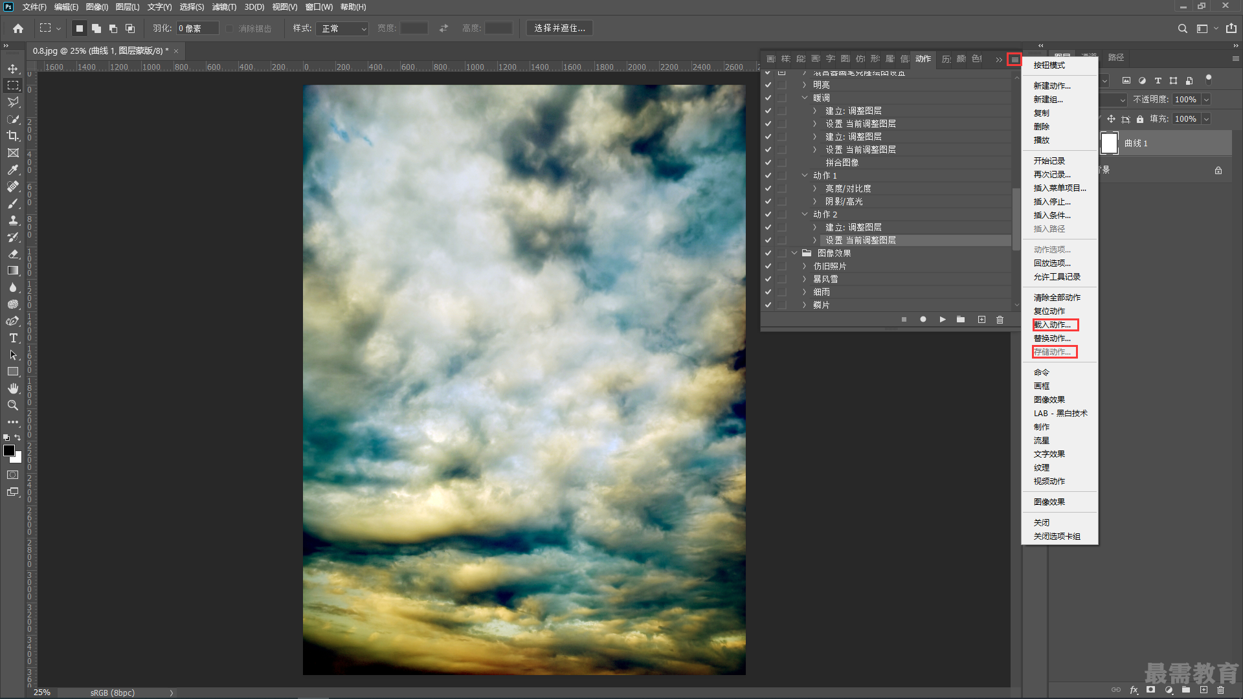Choose 回放选项... in the menu
Screen dimensions: 1243x699
[x=1052, y=263]
